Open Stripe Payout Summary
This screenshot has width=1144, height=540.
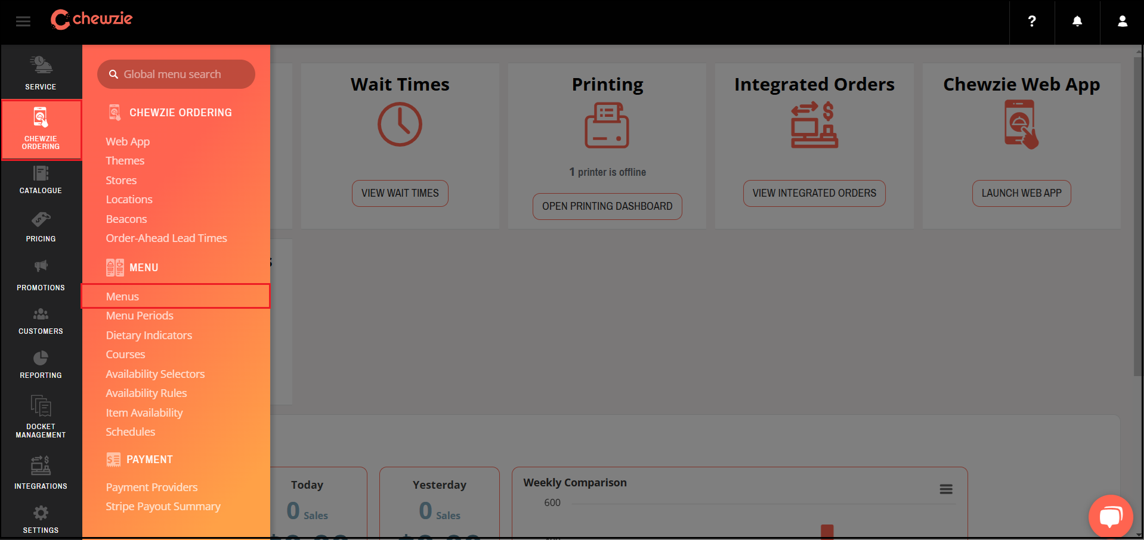pos(163,507)
